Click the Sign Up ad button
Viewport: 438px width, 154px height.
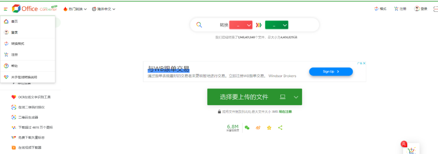(x=331, y=72)
